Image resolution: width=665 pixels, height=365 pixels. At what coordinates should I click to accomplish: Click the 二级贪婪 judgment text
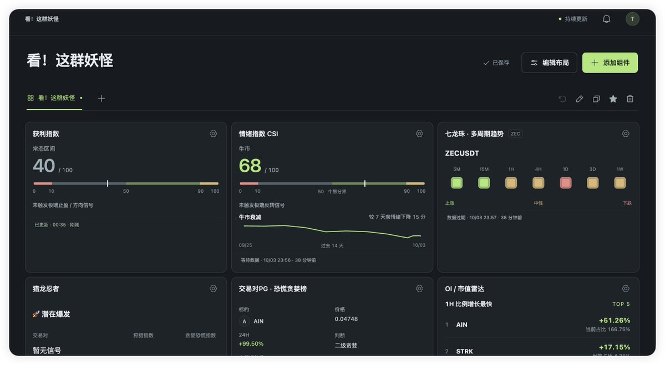(346, 346)
